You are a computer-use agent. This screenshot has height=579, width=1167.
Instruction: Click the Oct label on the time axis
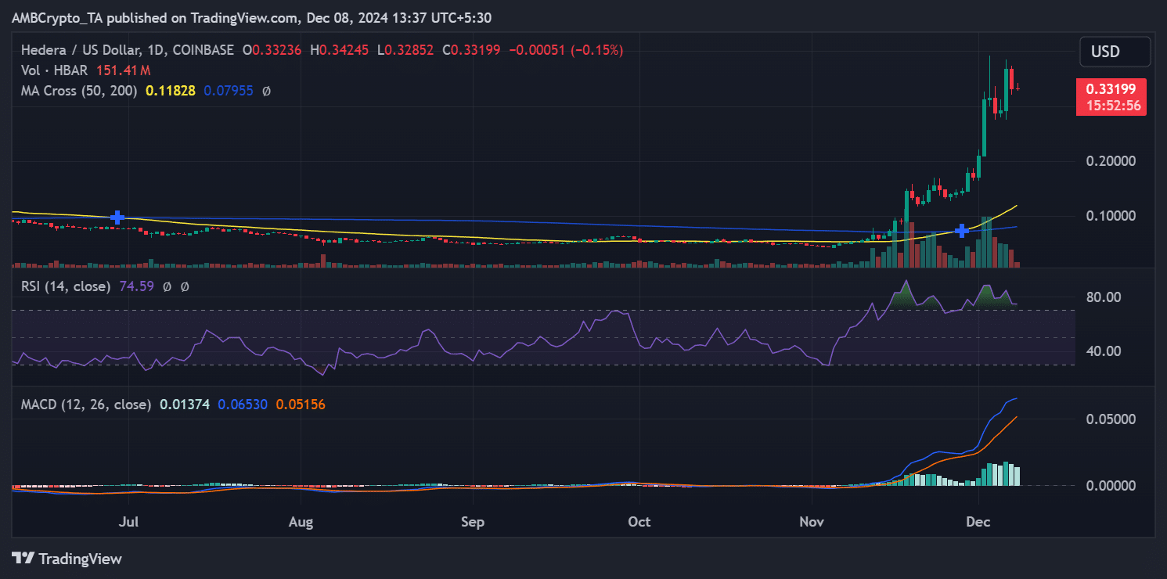(639, 522)
